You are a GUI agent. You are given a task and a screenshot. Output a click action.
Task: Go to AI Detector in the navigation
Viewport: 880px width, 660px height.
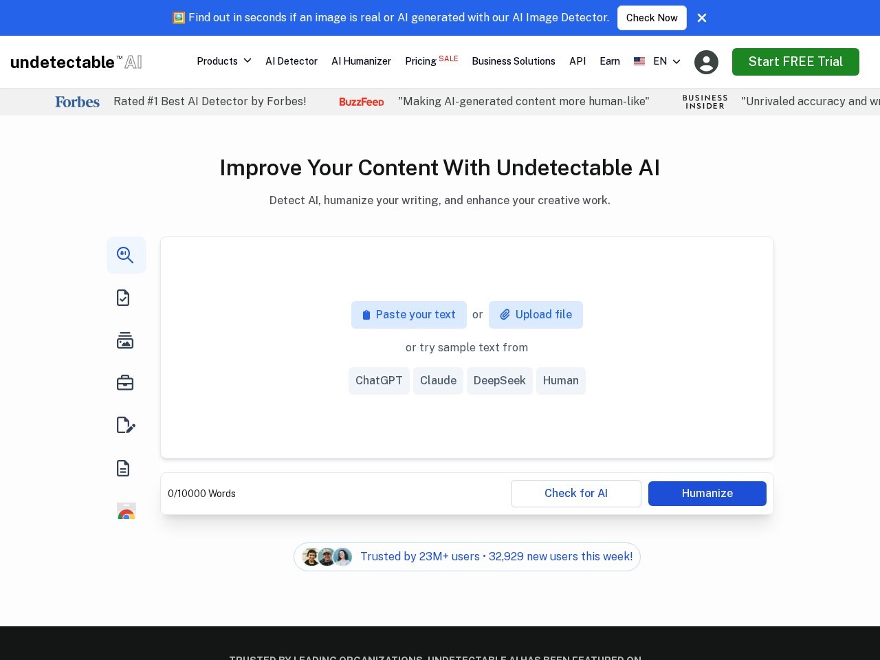click(291, 61)
